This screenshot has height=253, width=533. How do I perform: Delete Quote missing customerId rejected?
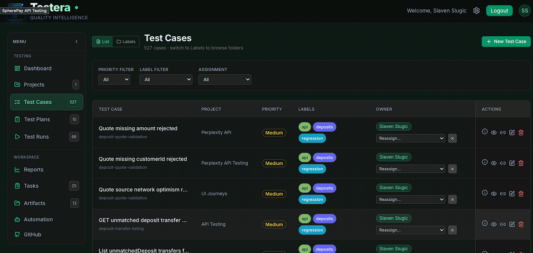click(x=521, y=163)
